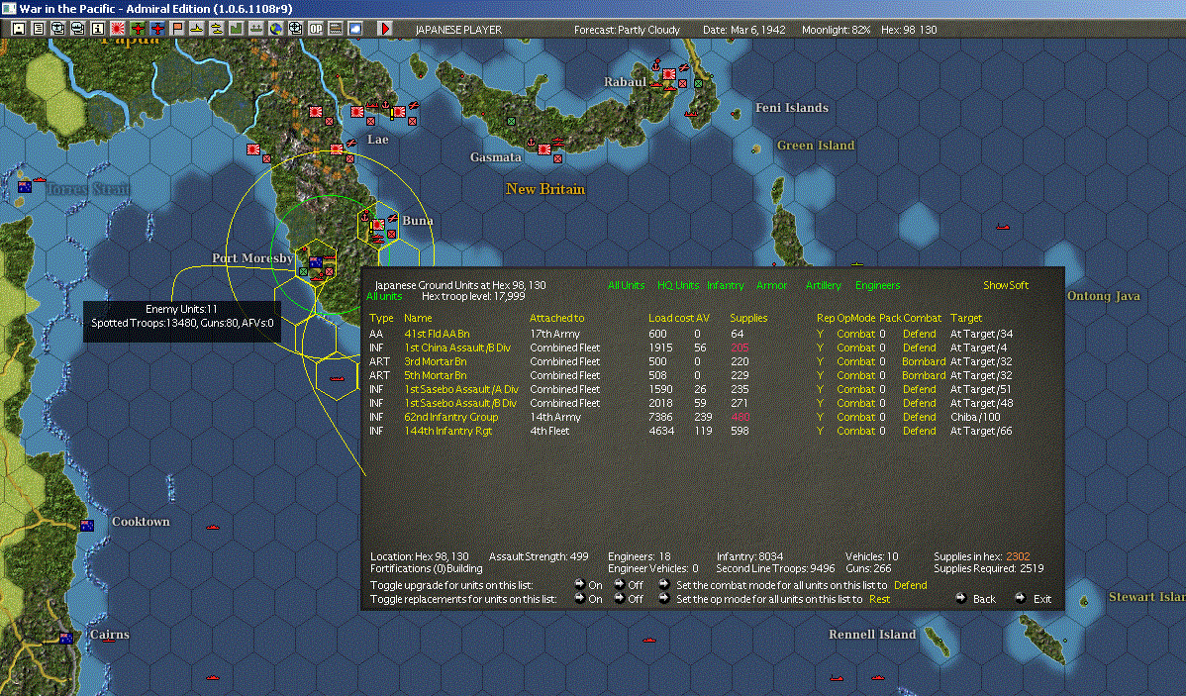Toggle replacements Y for 144th Infantry Rgt
Image resolution: width=1186 pixels, height=696 pixels.
coord(820,431)
